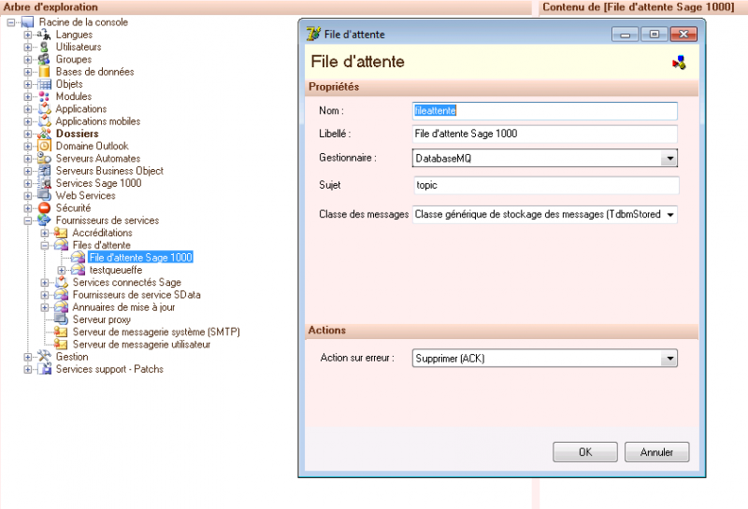The width and height of the screenshot is (748, 509).
Task: Click the Libellé input field
Action: tap(545, 134)
